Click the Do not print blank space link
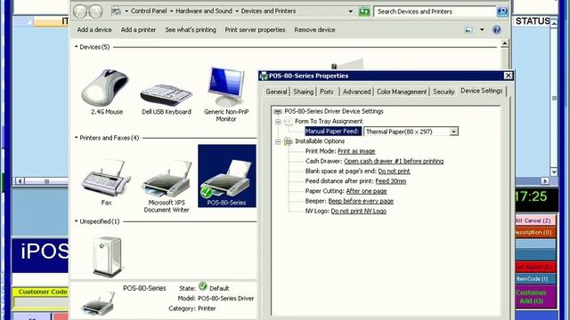 pyautogui.click(x=394, y=172)
